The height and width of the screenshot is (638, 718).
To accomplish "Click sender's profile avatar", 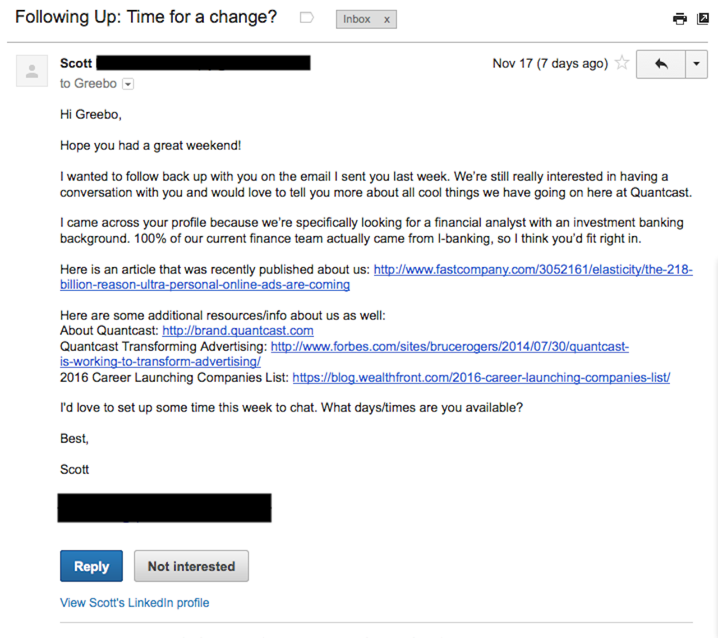I will click(32, 71).
